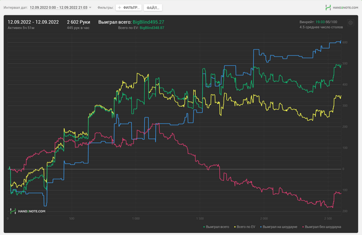Screen dimensions: 362x235
Task: Toggle the Выиграл без шоудауна legend series
Action: click(322, 227)
